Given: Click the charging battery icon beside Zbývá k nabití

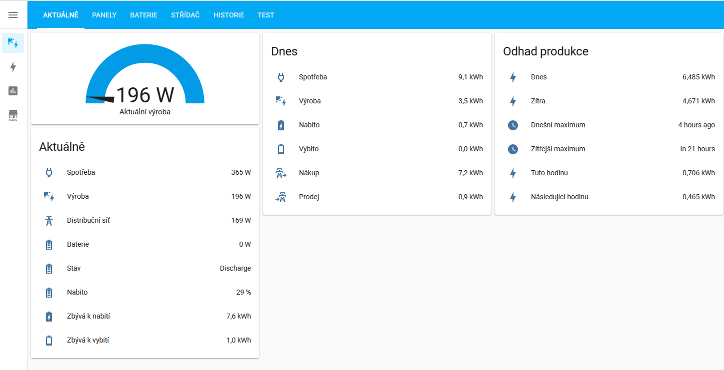Looking at the screenshot, I should pos(49,317).
